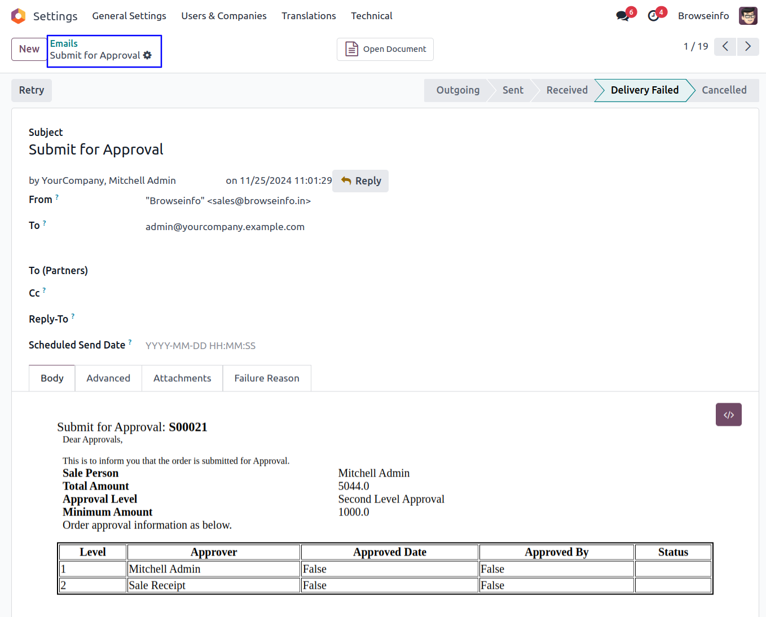This screenshot has width=766, height=617.
Task: Go to the next record arrow
Action: pyautogui.click(x=748, y=46)
